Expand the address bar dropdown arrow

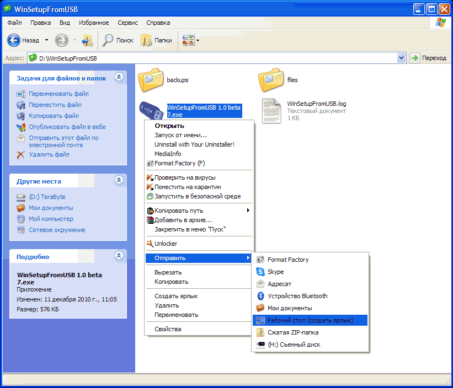[401, 58]
